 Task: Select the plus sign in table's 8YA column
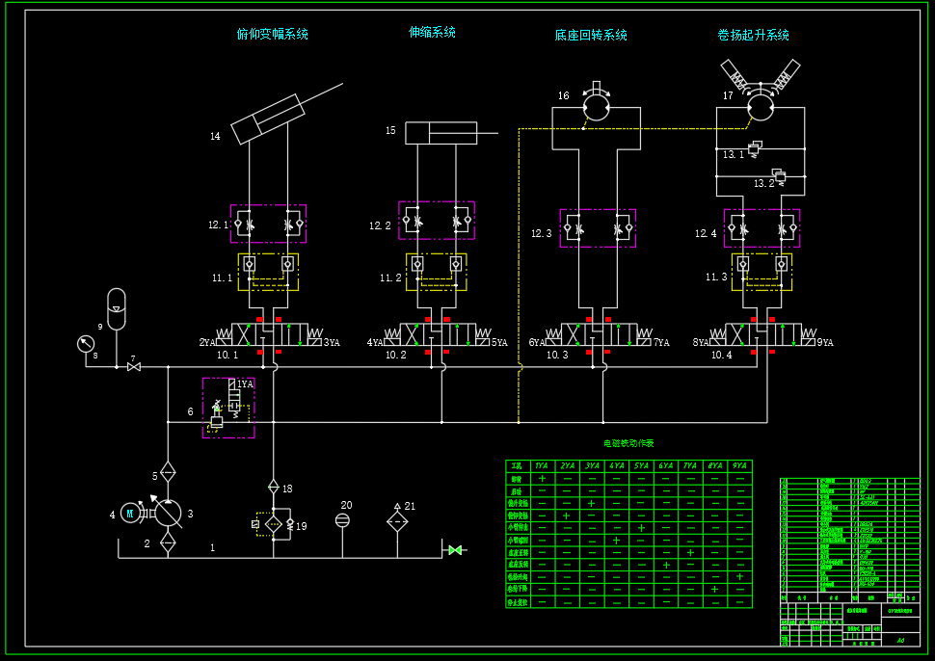coord(715,589)
